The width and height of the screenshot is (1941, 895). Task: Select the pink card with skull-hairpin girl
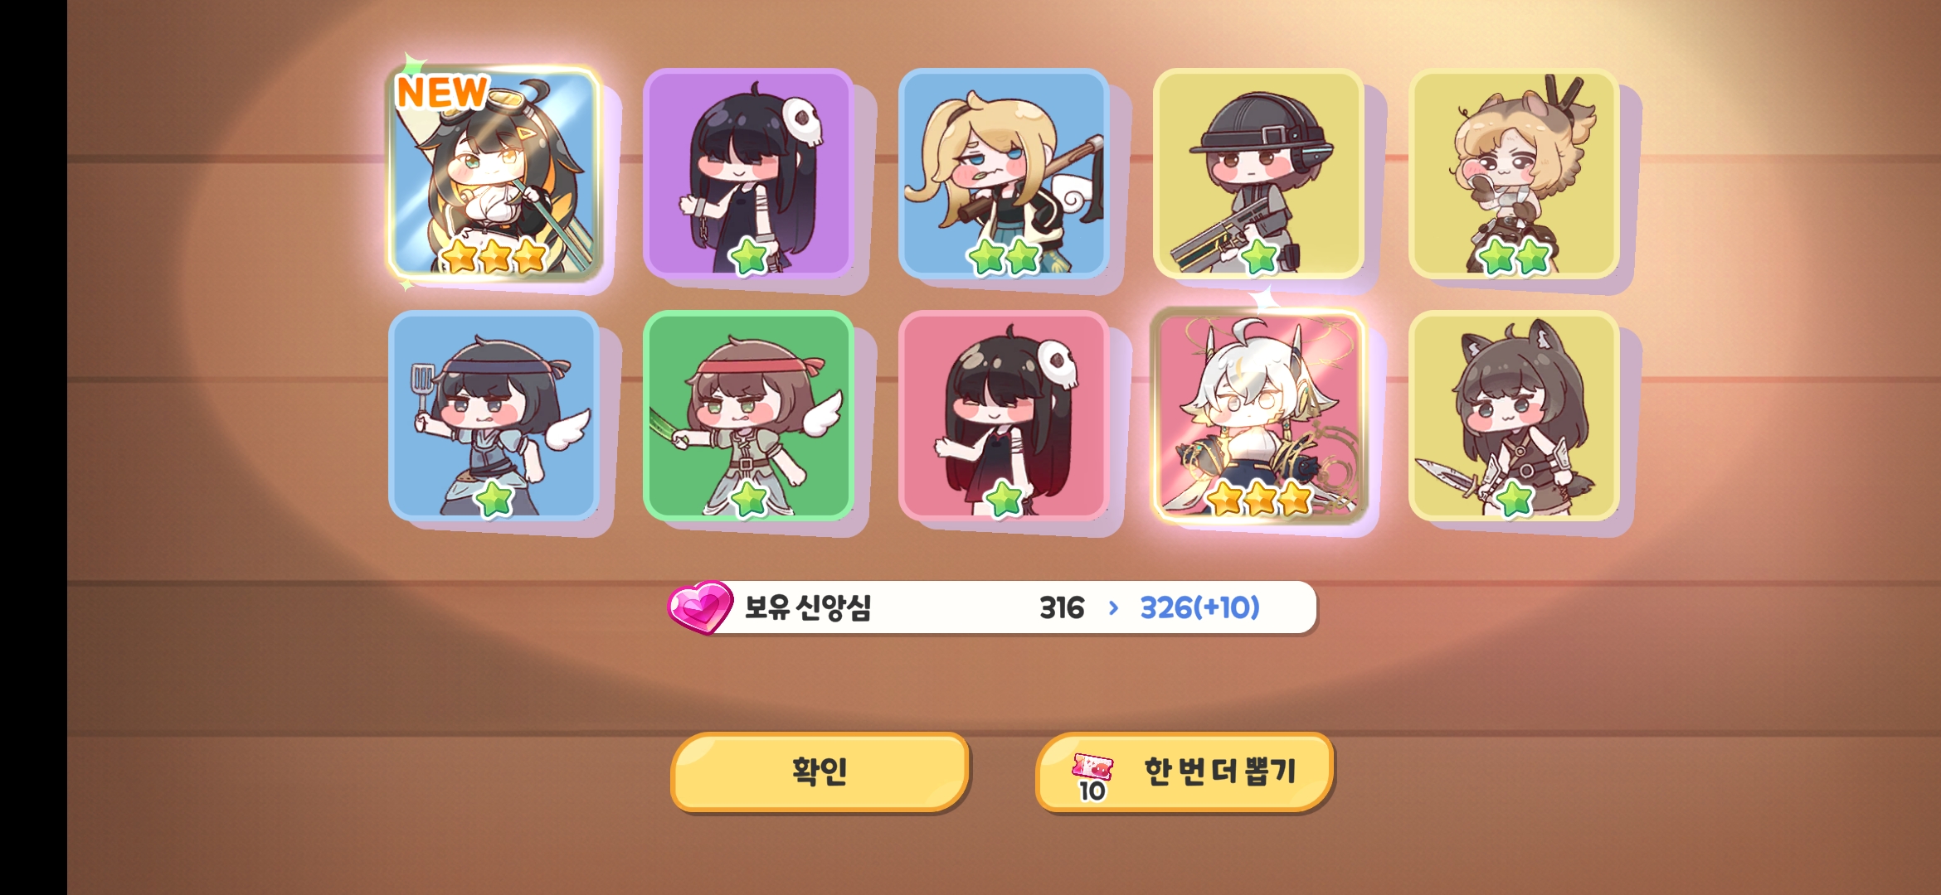click(1004, 415)
